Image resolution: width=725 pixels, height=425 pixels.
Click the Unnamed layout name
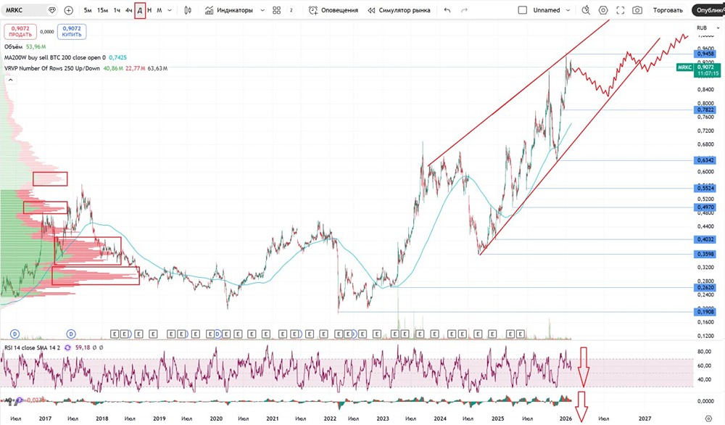pyautogui.click(x=547, y=10)
